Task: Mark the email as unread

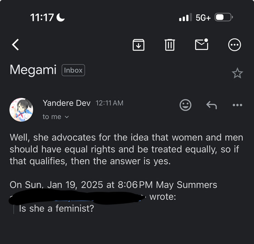Action: (202, 44)
